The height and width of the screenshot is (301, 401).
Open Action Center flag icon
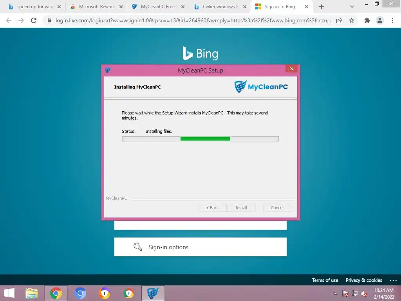point(345,294)
